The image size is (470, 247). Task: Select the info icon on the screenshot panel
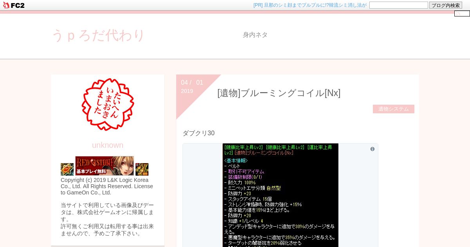click(x=372, y=149)
